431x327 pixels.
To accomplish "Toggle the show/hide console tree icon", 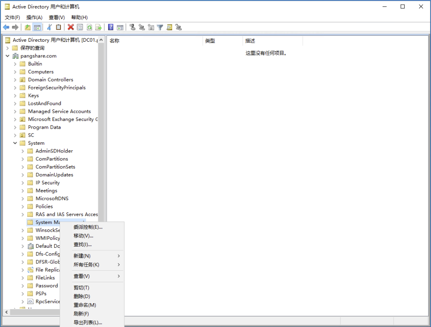I will [37, 27].
